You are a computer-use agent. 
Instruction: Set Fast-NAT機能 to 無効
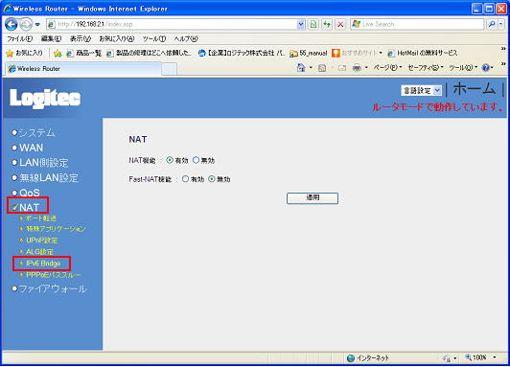point(212,179)
